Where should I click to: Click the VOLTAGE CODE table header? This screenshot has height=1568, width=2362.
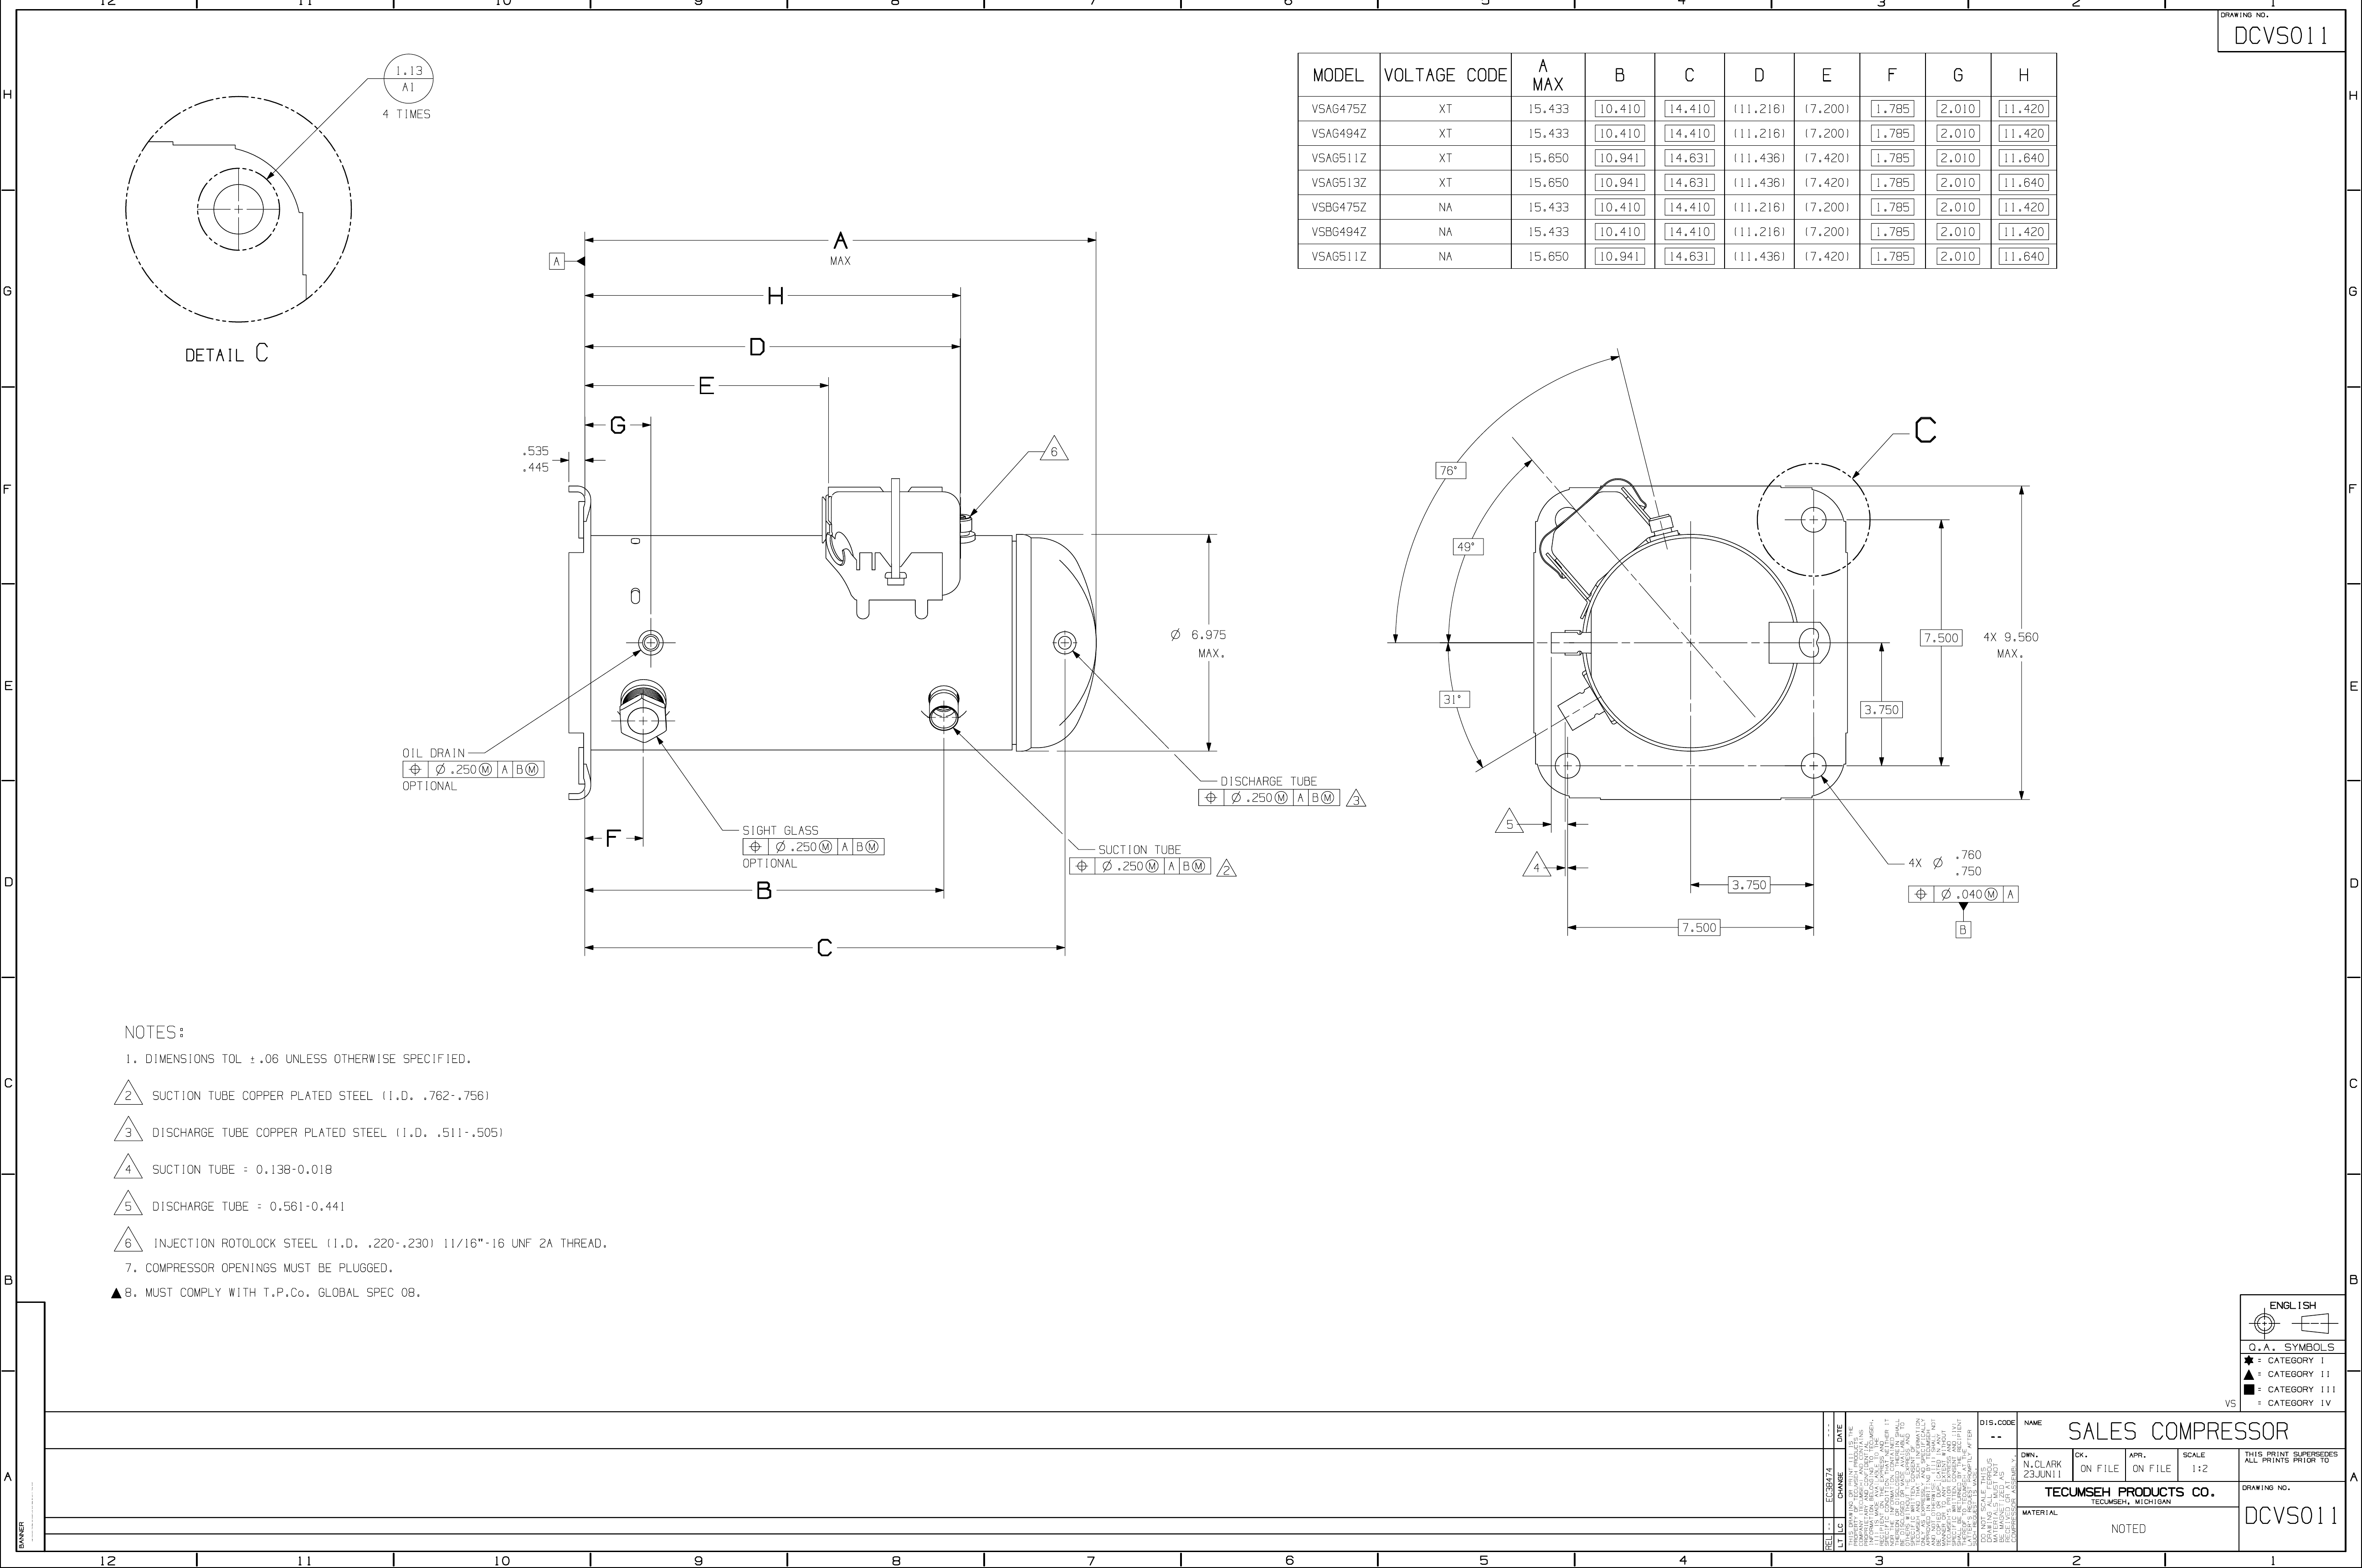click(x=1444, y=76)
